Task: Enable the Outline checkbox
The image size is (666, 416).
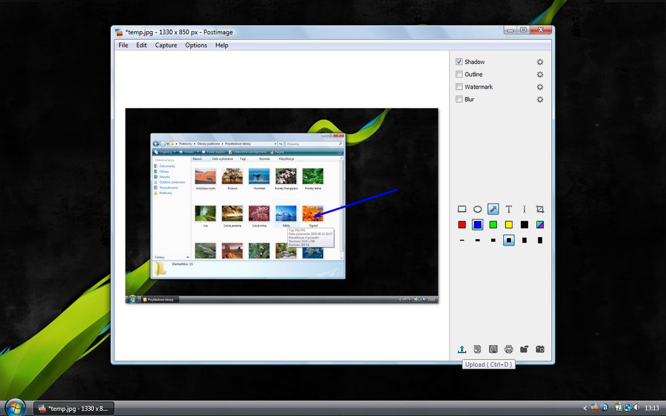Action: point(459,74)
